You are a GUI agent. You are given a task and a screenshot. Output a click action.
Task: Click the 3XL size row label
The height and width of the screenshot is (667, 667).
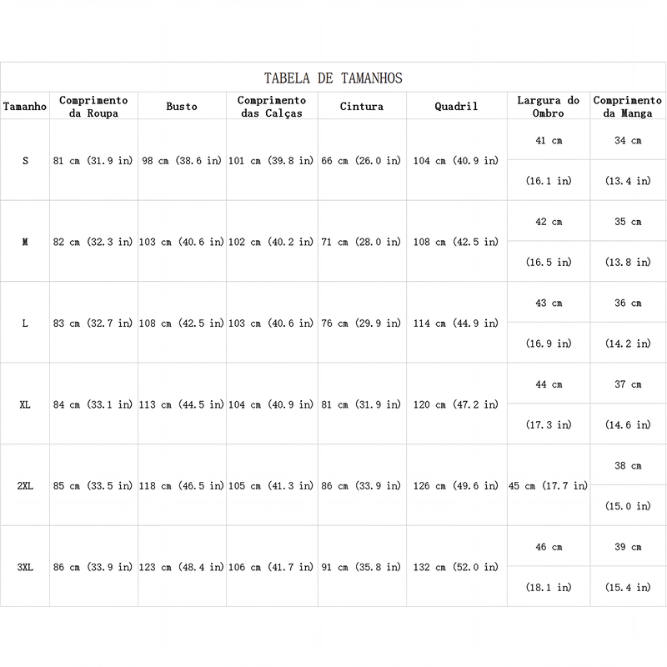coord(25,567)
